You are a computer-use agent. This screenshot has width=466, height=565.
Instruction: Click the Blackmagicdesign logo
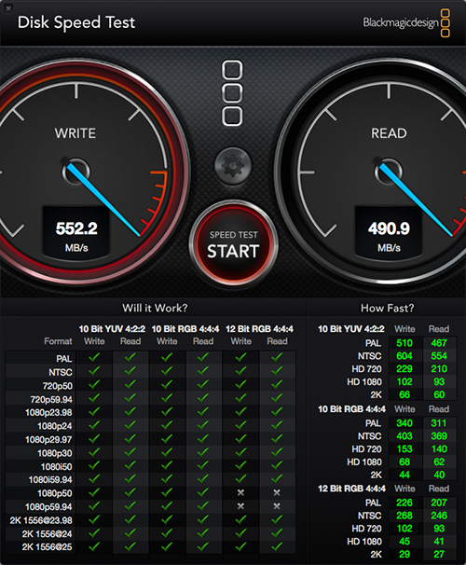coord(406,23)
